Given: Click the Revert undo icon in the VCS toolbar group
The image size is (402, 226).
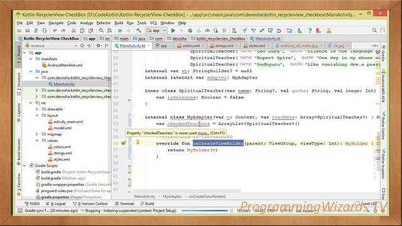Looking at the screenshot, I should pos(279,31).
